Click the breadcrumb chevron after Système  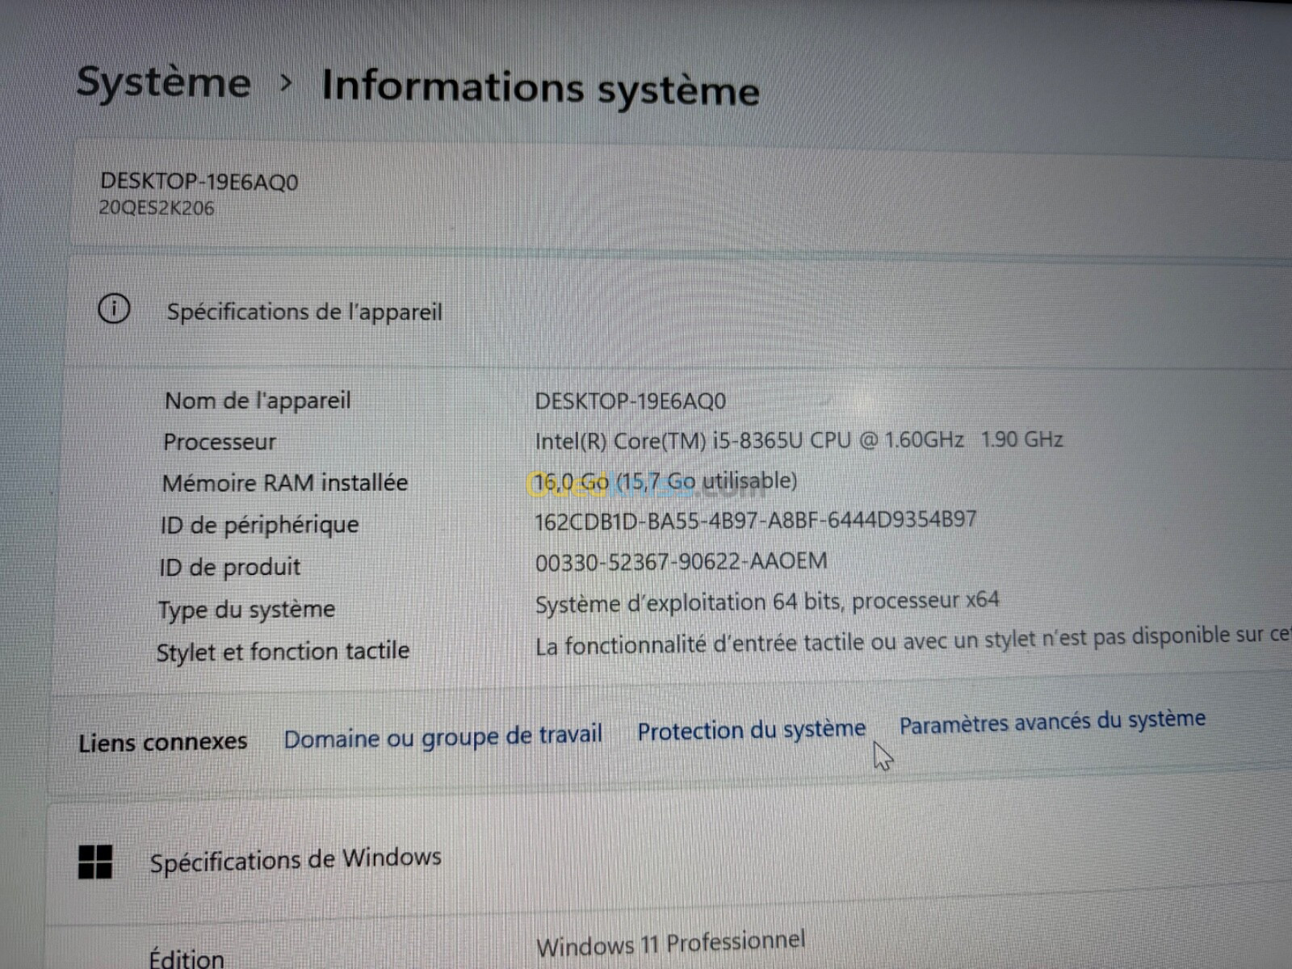pos(285,82)
